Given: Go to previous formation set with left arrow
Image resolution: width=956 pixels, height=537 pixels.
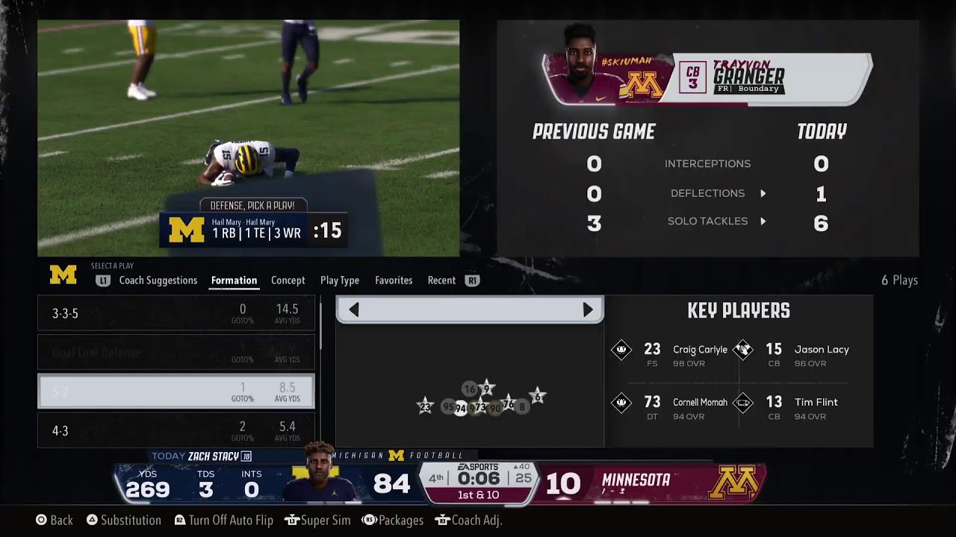Looking at the screenshot, I should coord(354,310).
